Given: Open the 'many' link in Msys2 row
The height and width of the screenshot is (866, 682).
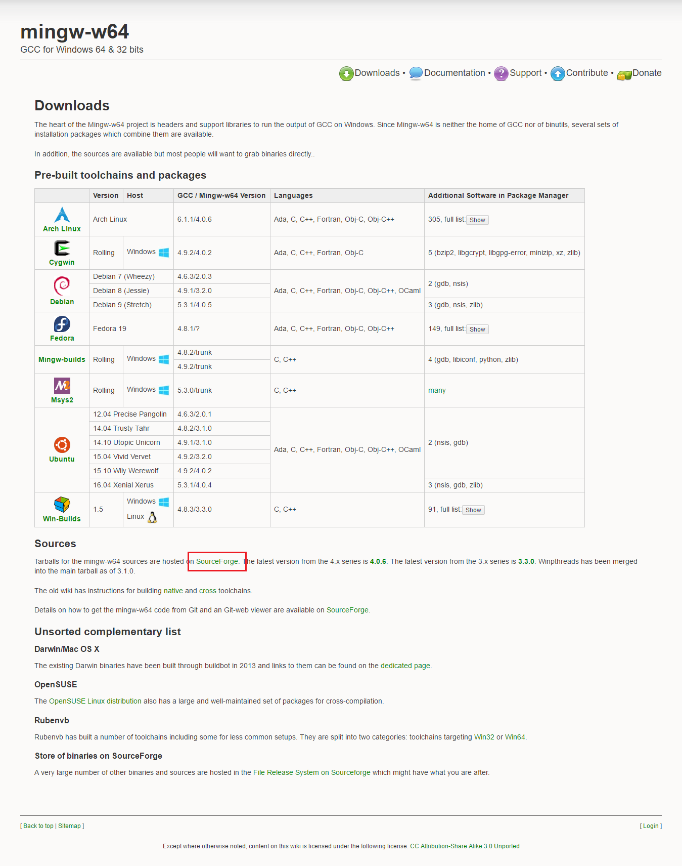Looking at the screenshot, I should click(437, 390).
